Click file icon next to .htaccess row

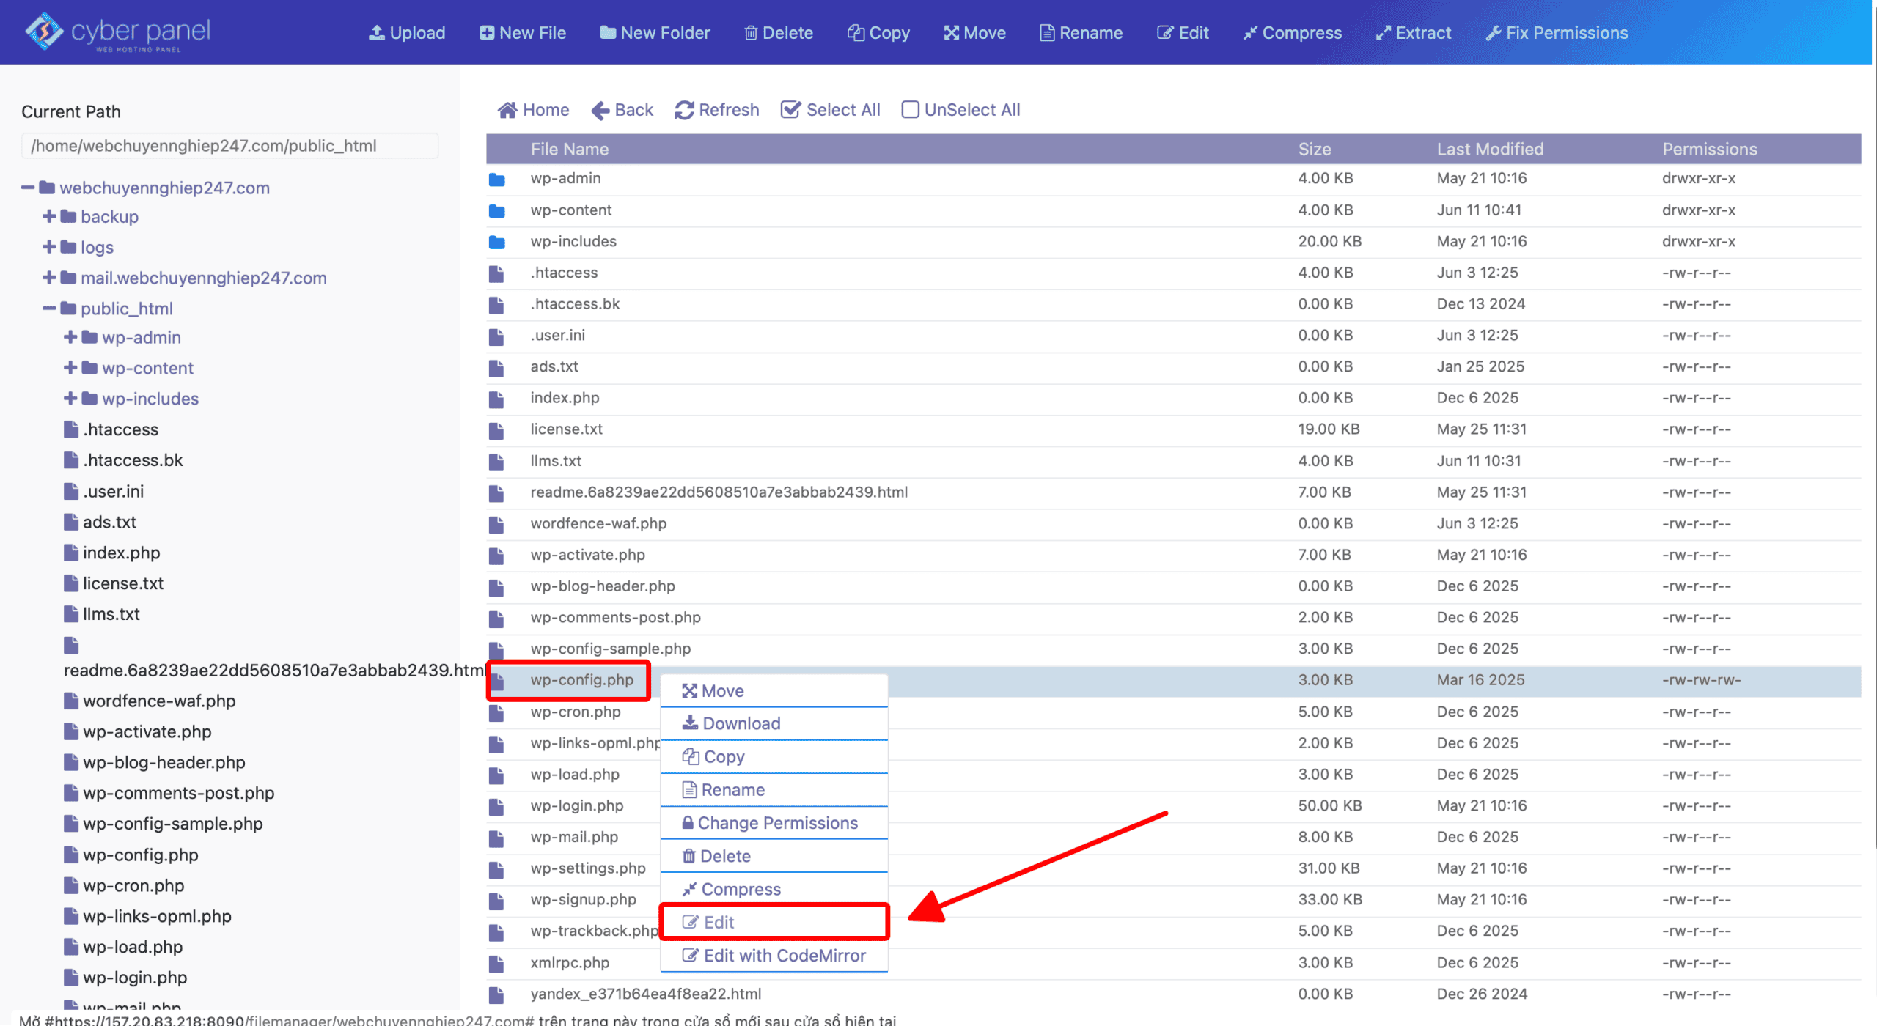coord(496,273)
